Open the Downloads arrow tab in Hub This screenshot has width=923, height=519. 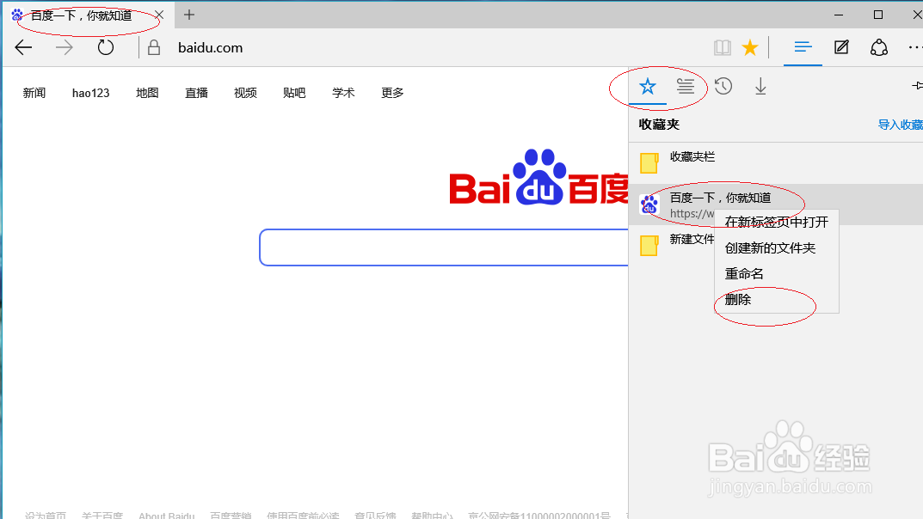760,87
